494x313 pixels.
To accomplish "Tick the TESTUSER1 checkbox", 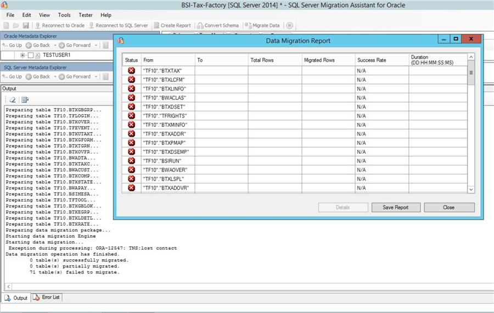I will coord(31,55).
